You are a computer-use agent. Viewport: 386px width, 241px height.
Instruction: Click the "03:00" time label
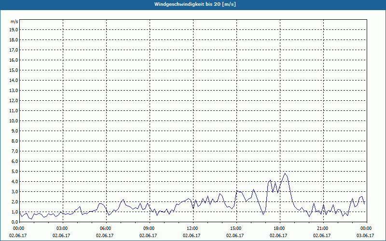(x=63, y=228)
